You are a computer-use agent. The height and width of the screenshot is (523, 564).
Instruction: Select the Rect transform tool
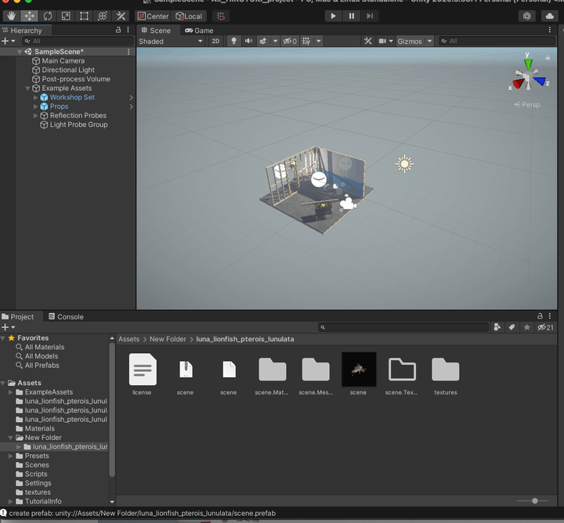[84, 16]
